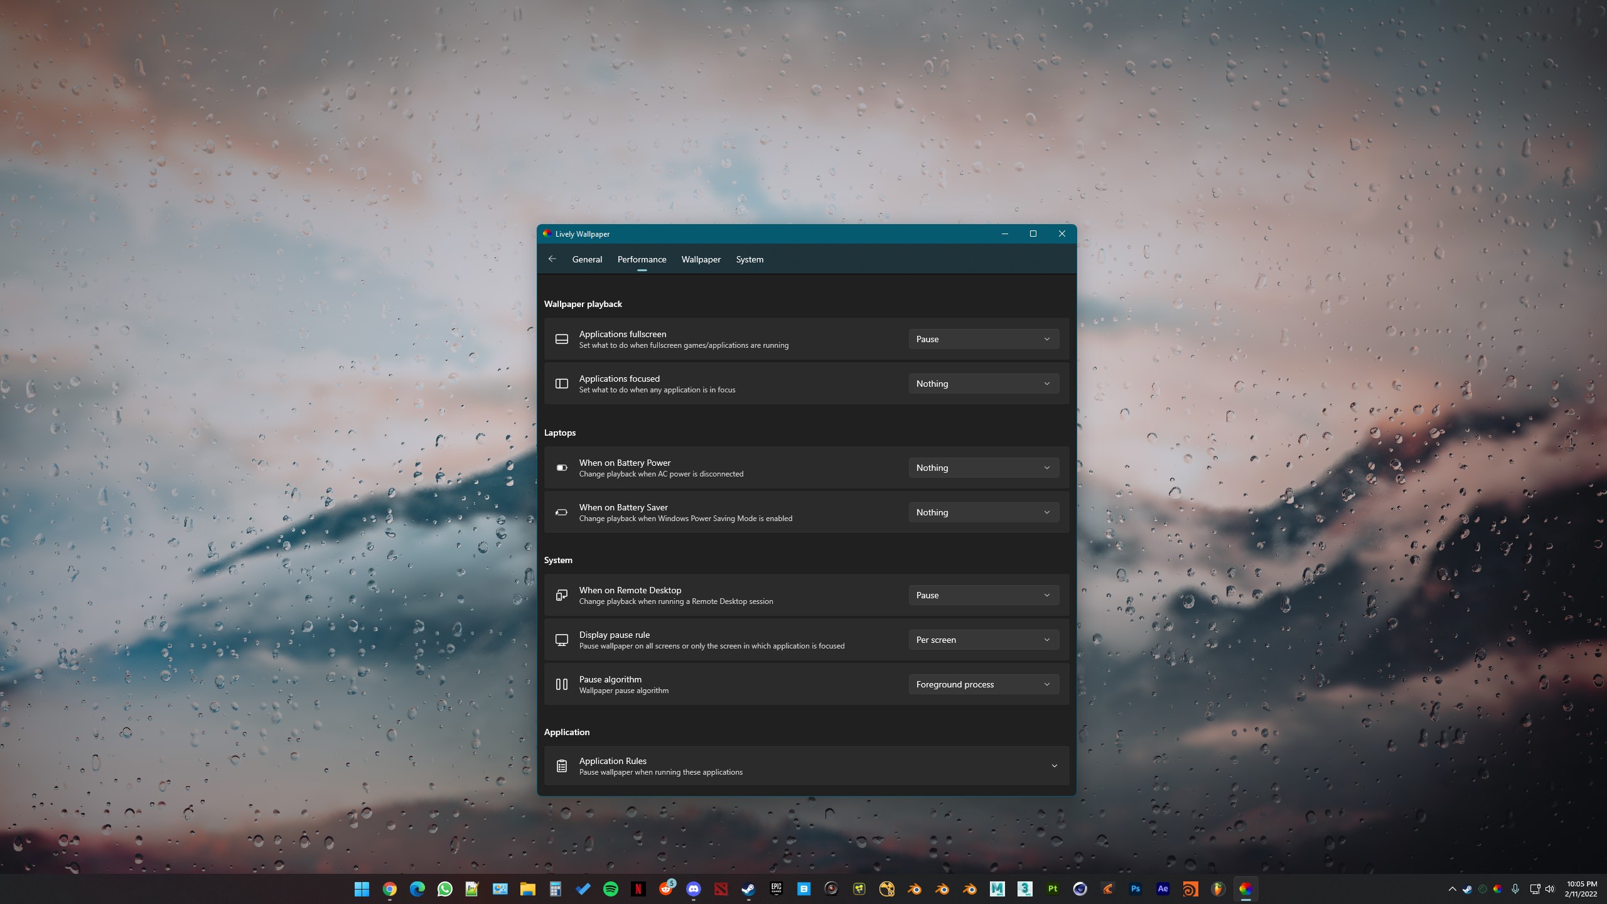1607x904 pixels.
Task: Open the Applications fullscreen Pause dropdown
Action: point(982,338)
